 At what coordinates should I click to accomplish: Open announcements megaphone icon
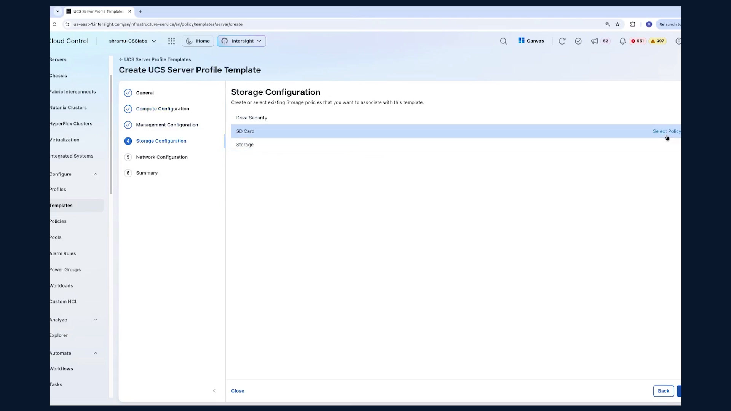[594, 41]
